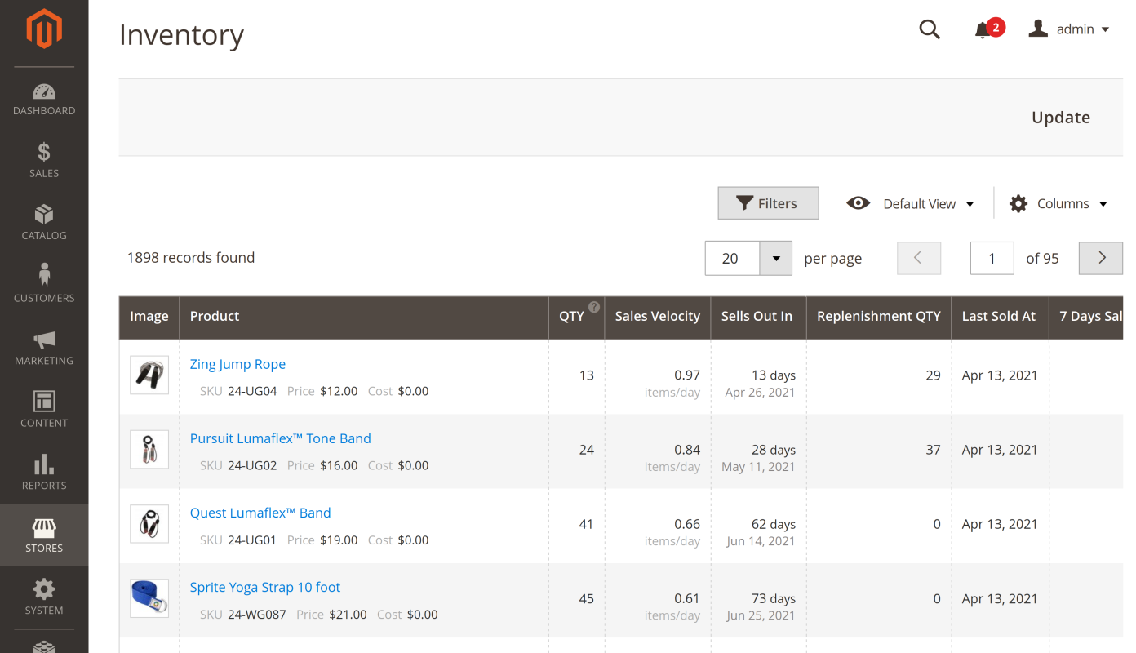
Task: Open the per page size dropdown
Action: (775, 258)
